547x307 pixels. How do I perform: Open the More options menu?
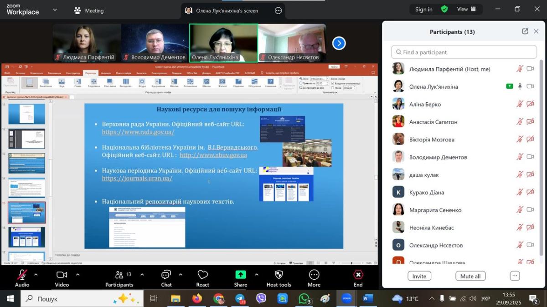click(x=314, y=275)
